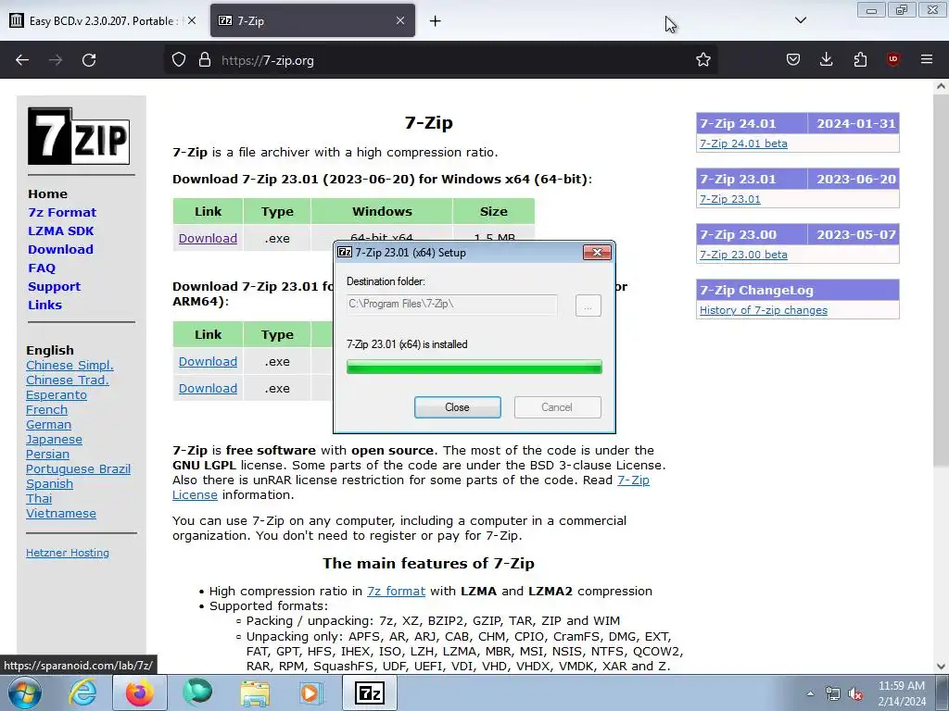The image size is (949, 711).
Task: Expand the list all tabs chevron
Action: pos(800,20)
